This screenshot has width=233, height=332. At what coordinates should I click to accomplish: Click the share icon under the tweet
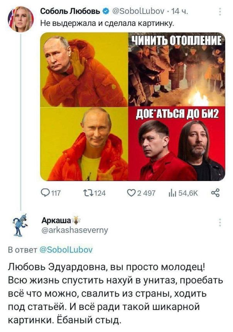[x=216, y=193]
